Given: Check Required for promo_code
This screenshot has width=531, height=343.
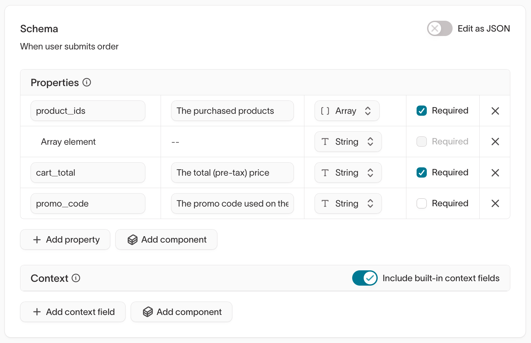Looking at the screenshot, I should [422, 203].
